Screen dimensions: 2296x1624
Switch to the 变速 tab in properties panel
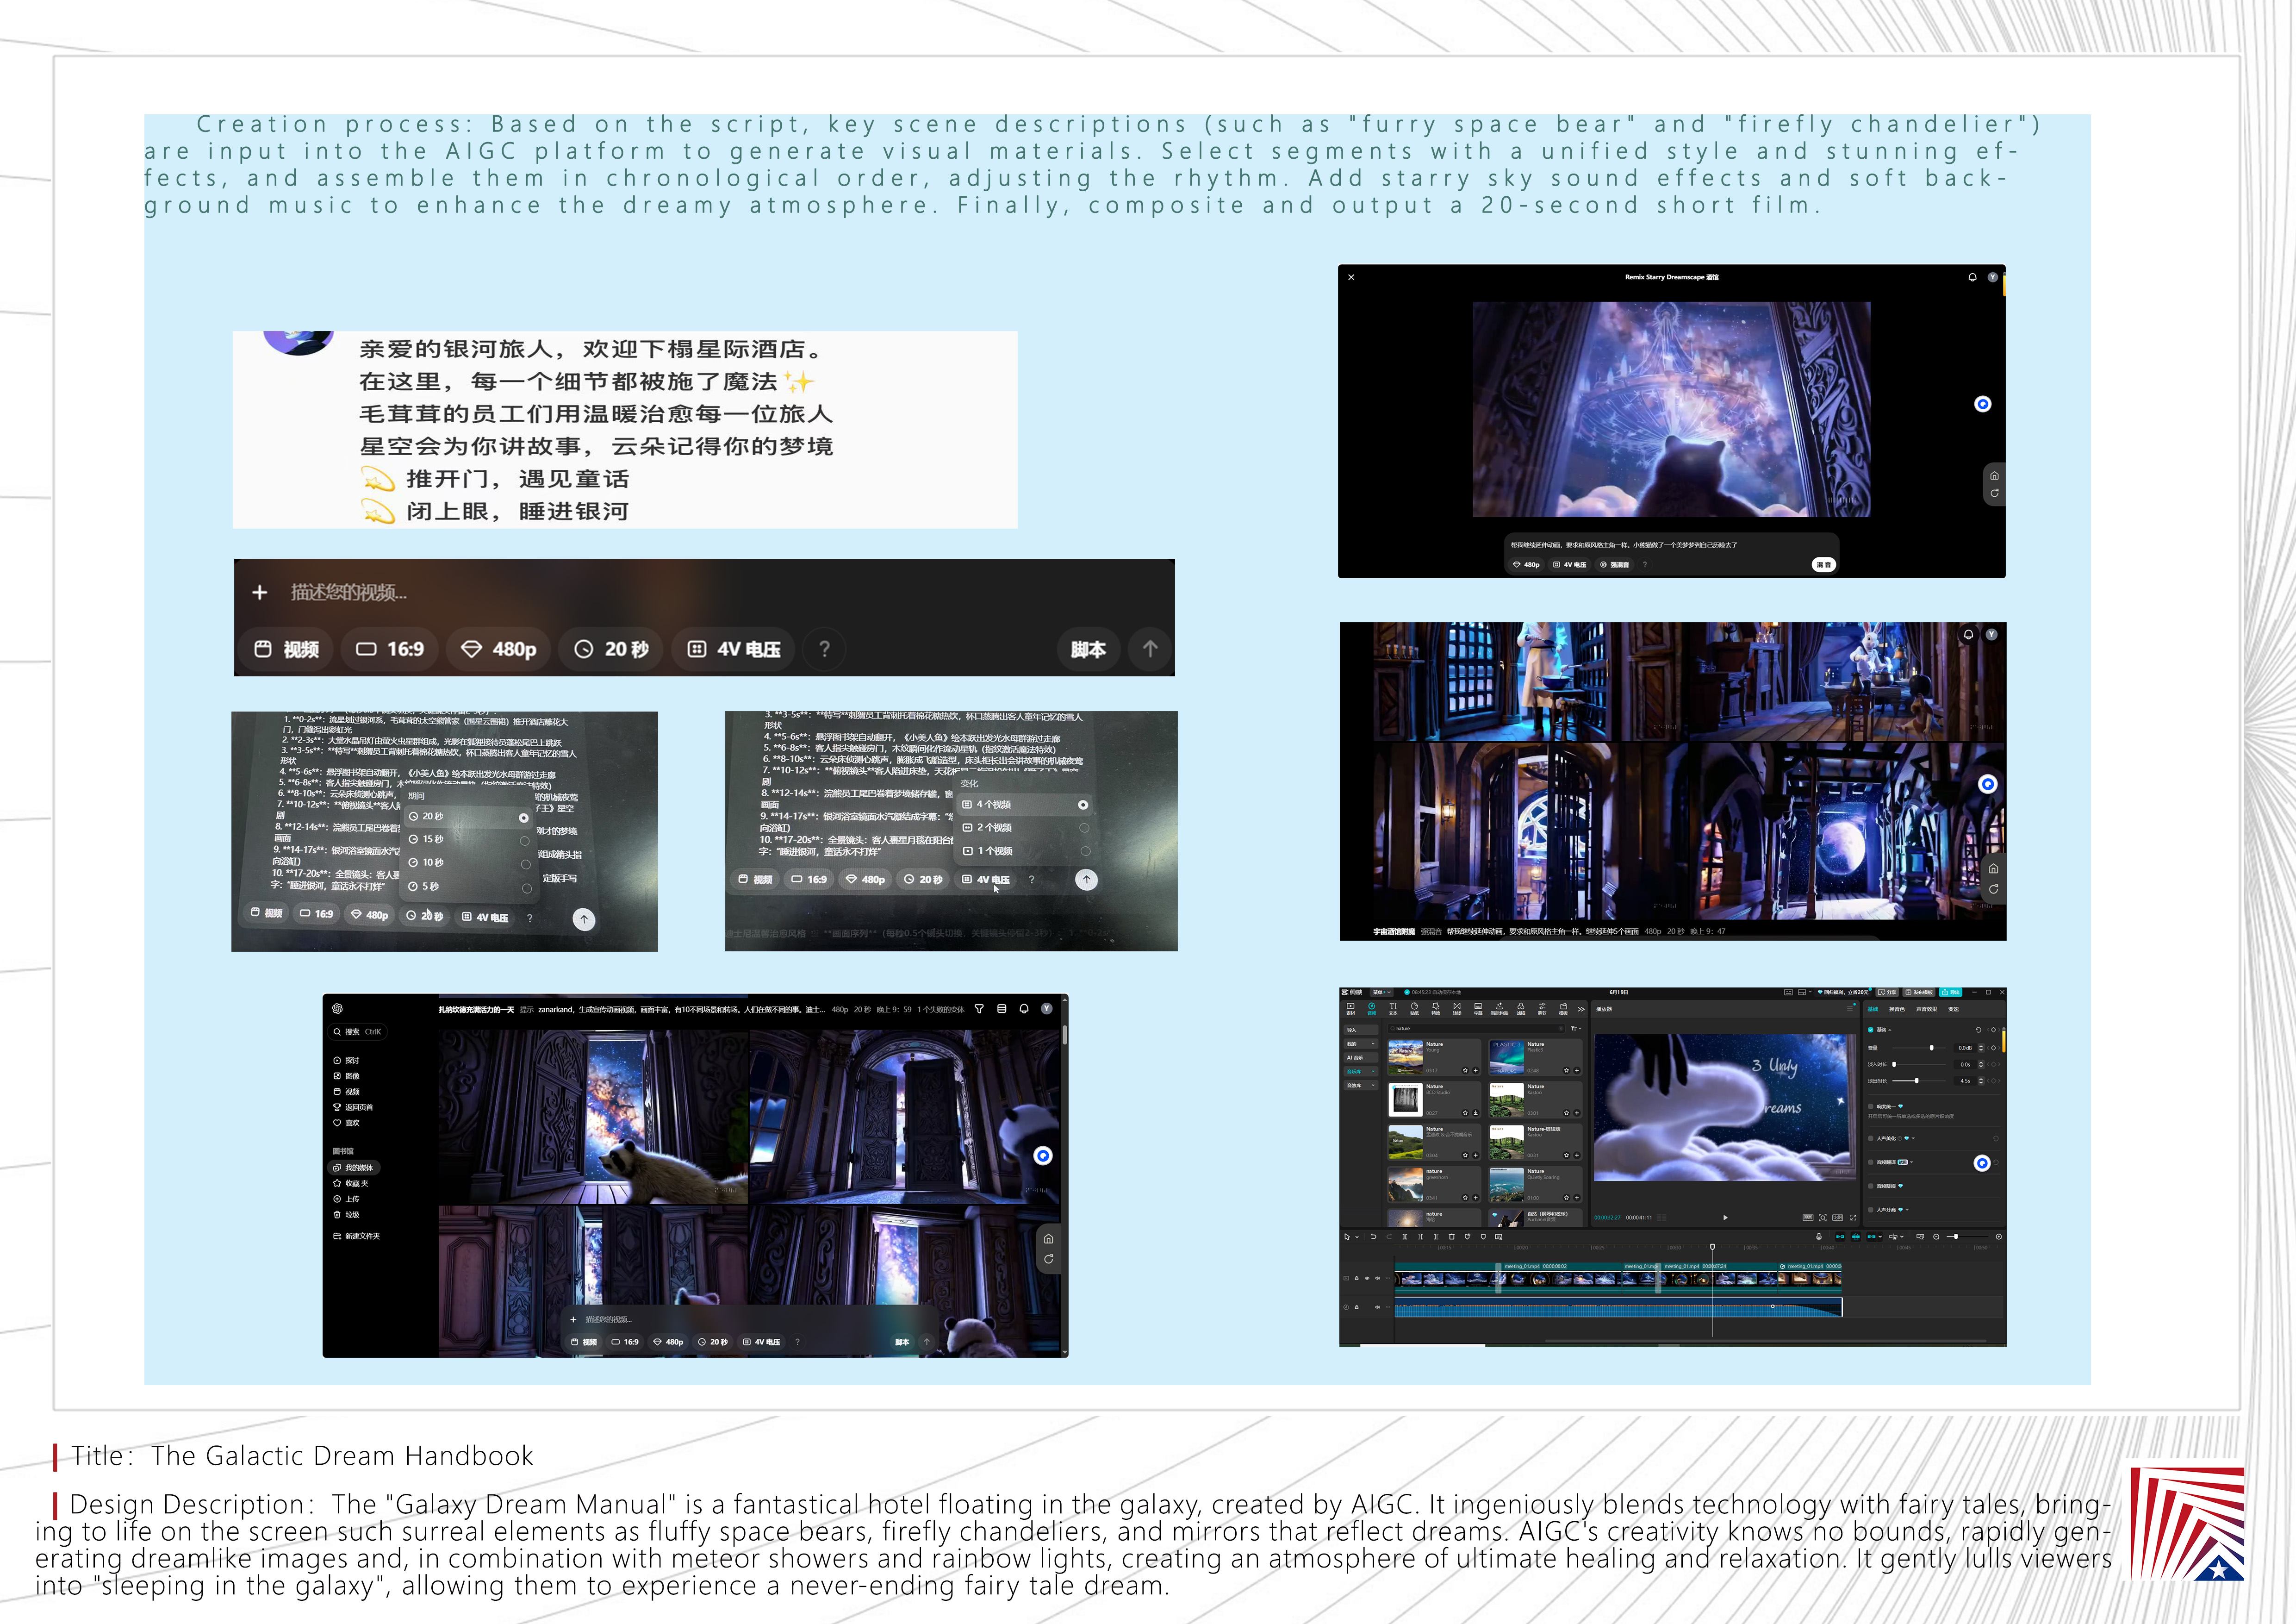coord(1953,1009)
